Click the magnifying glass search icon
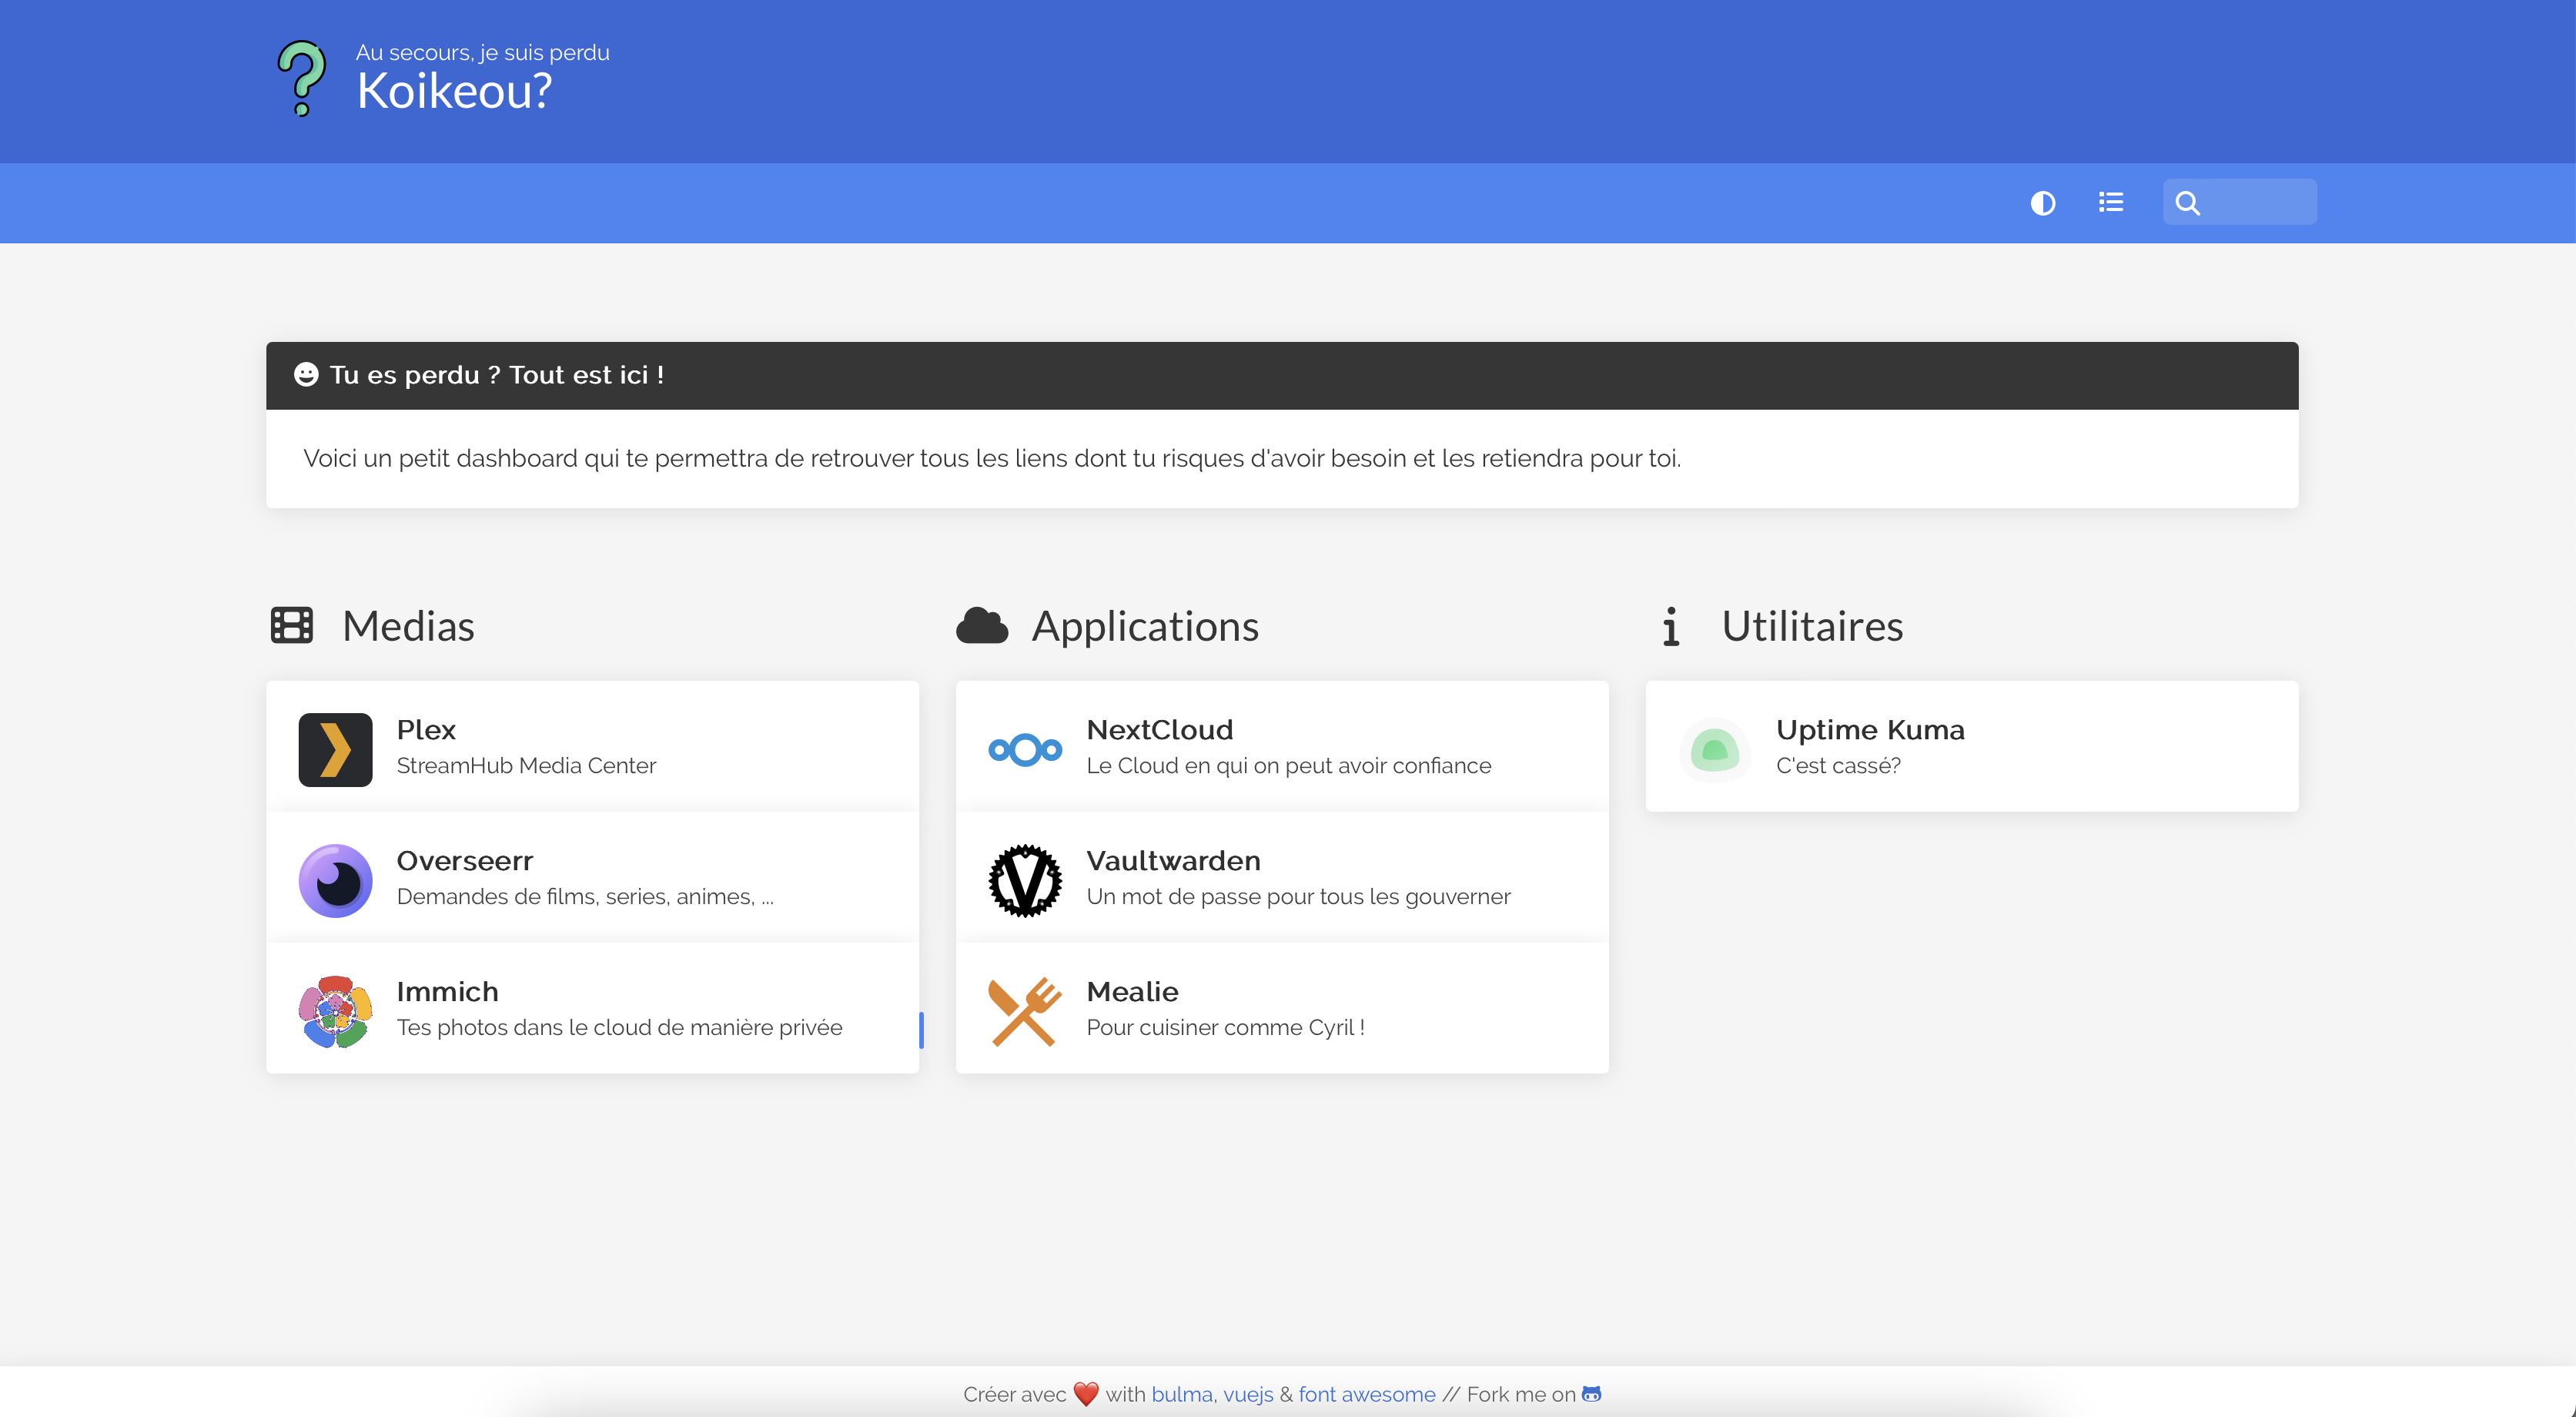Image resolution: width=2576 pixels, height=1417 pixels. [x=2187, y=203]
